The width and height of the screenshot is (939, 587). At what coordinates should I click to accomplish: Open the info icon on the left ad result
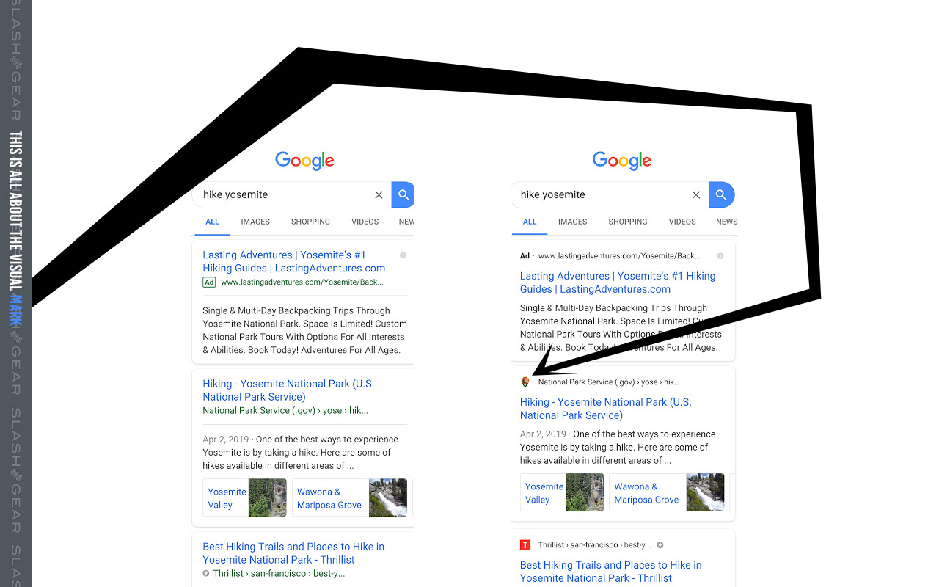(403, 255)
